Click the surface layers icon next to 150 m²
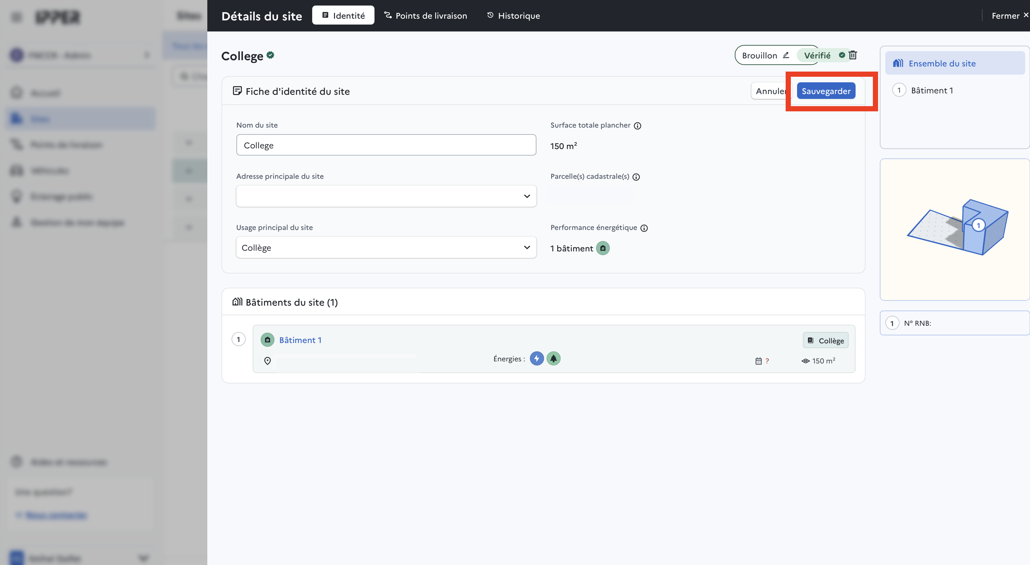 pos(805,361)
